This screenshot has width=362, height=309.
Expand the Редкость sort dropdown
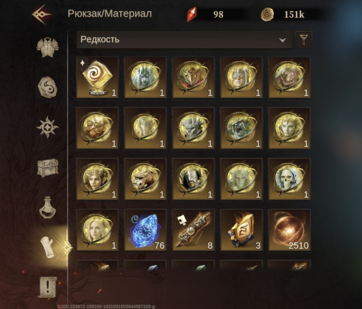pos(184,39)
